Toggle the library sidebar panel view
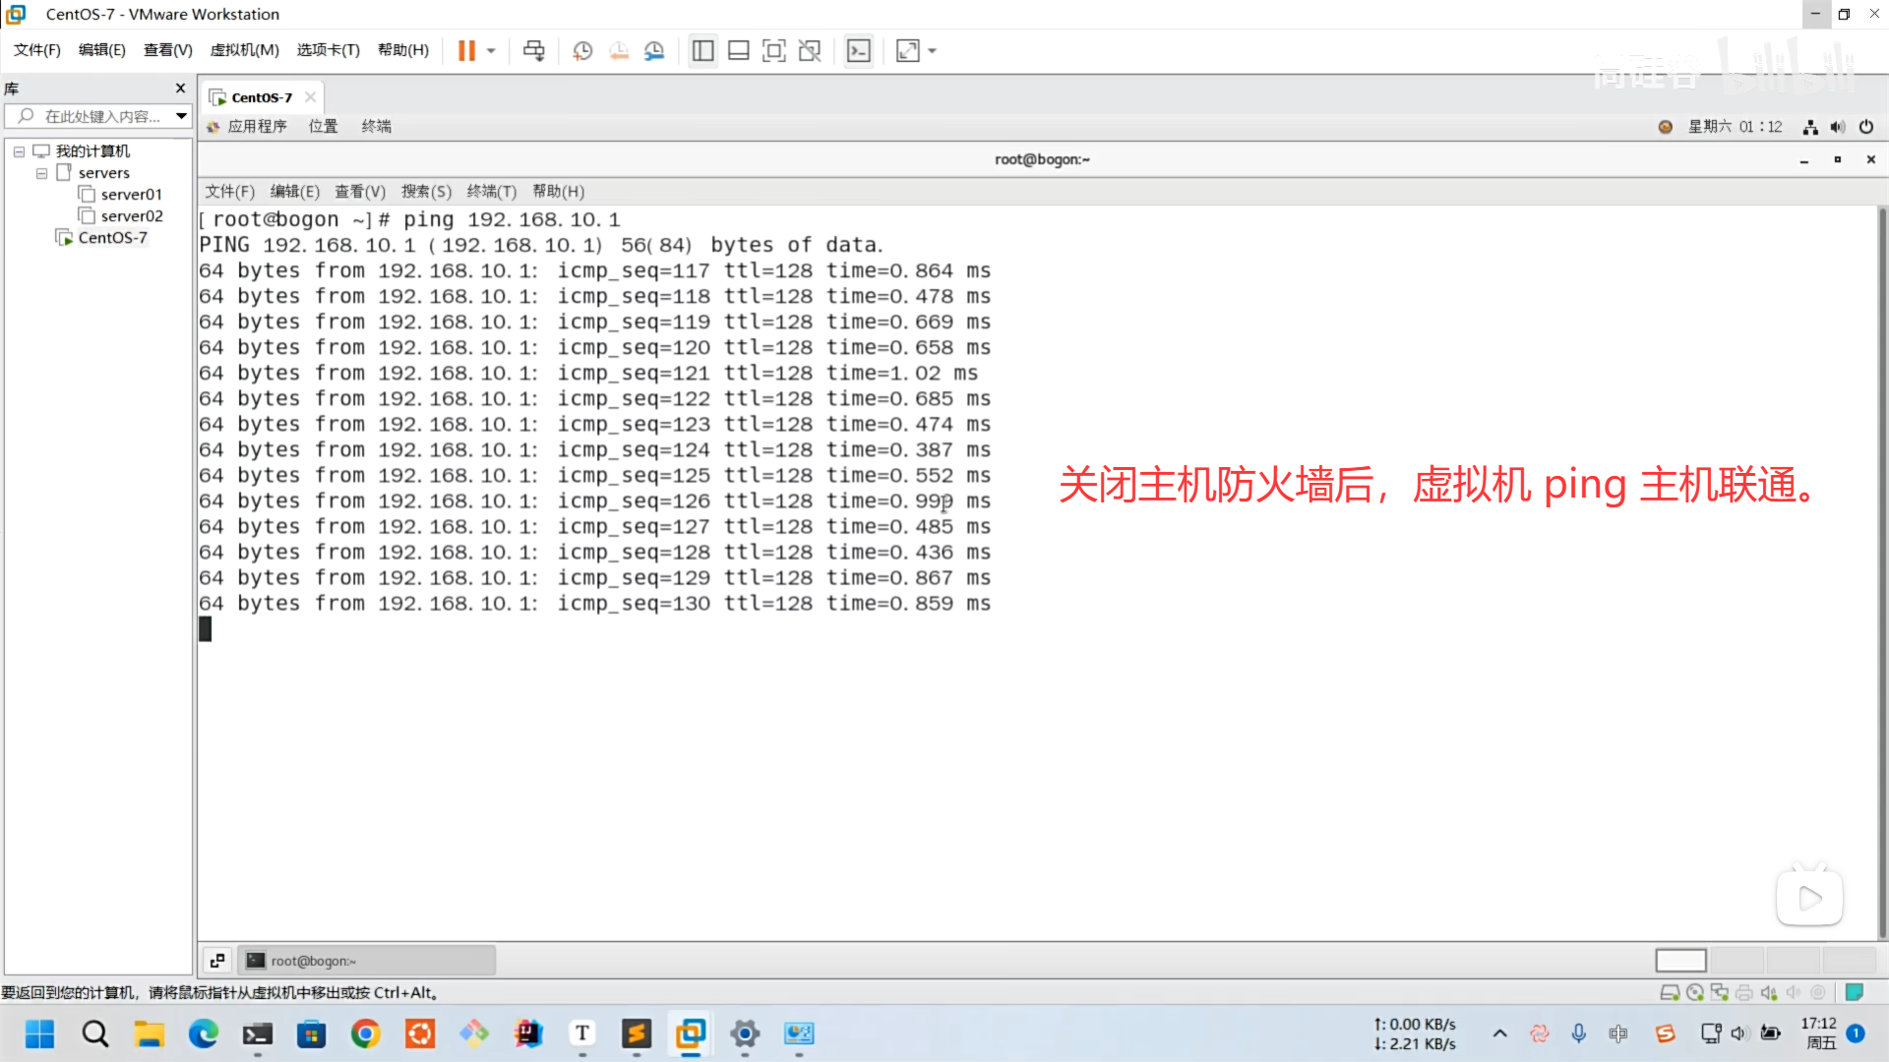 702,50
